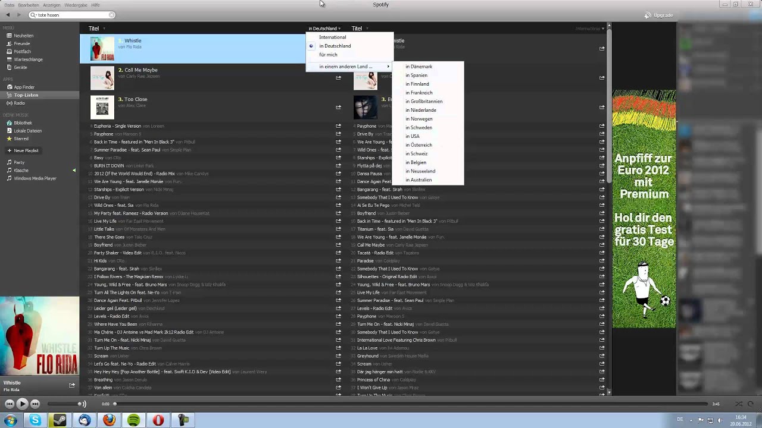
Task: Toggle repeat playback
Action: [751, 404]
